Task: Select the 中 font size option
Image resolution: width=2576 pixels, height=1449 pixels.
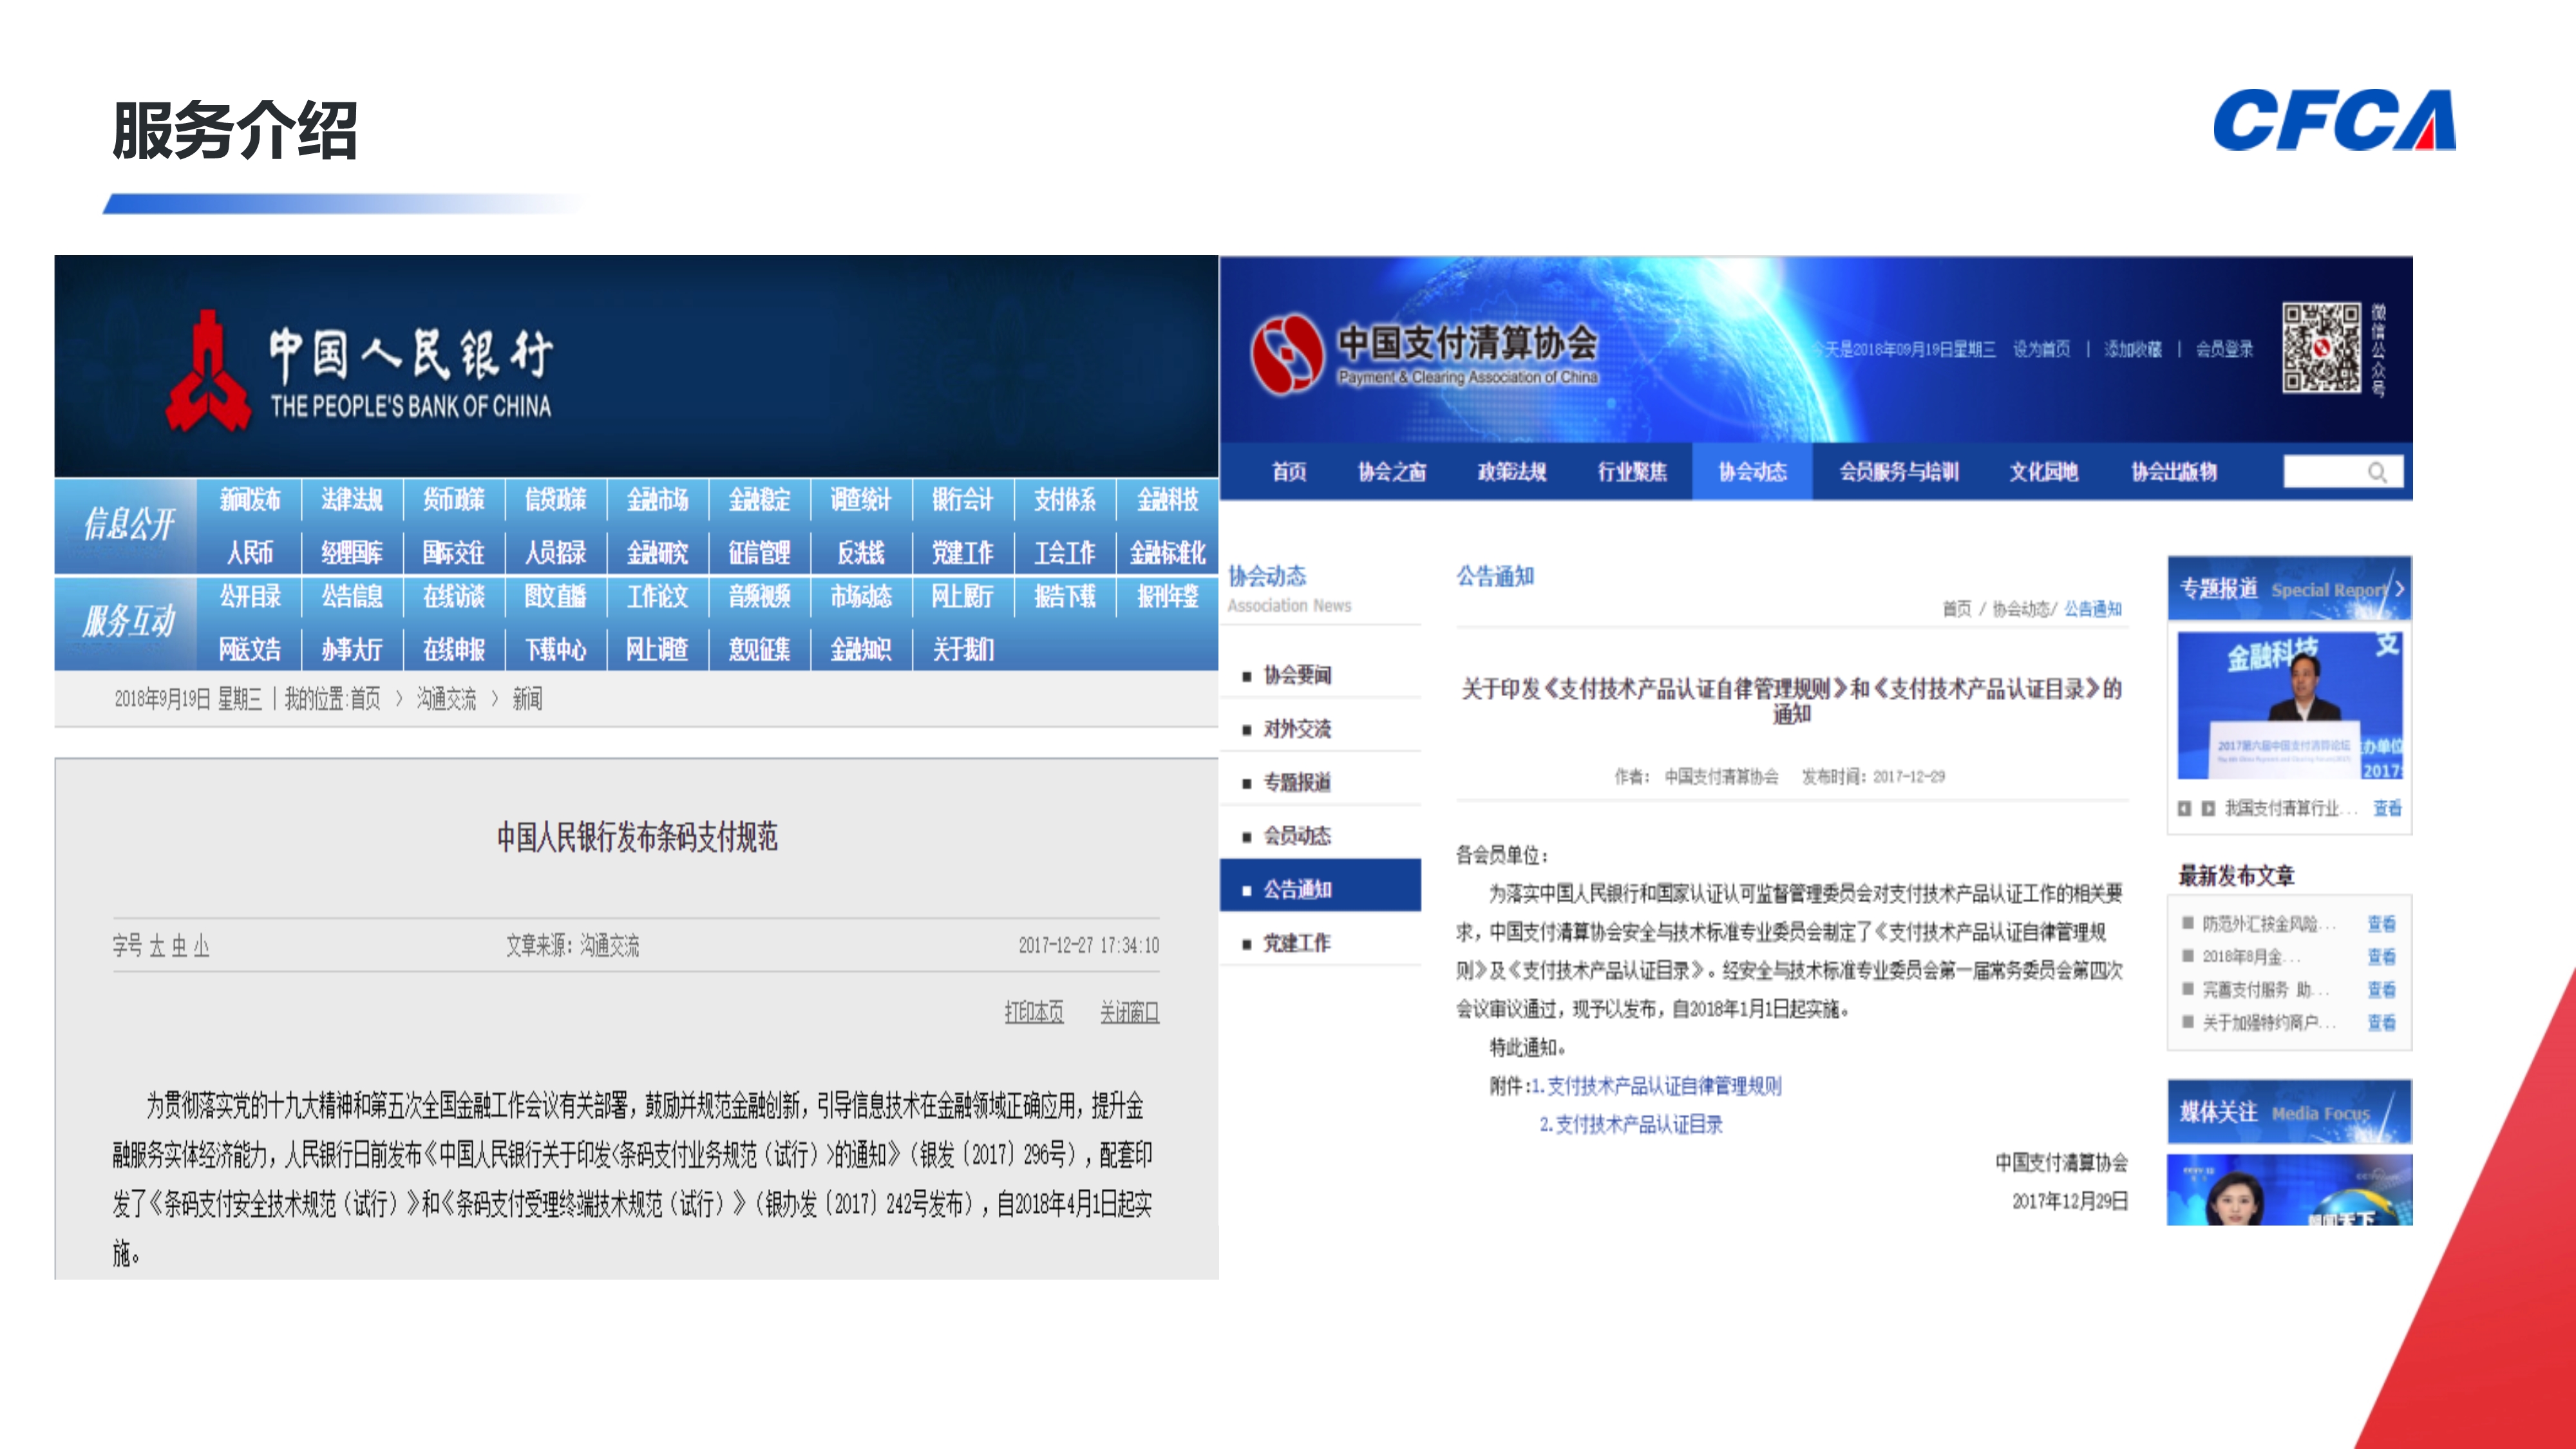Action: click(x=181, y=948)
